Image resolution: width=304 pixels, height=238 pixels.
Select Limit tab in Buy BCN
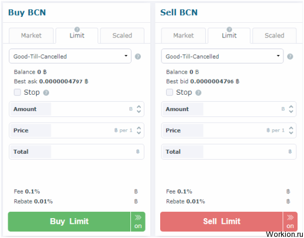coord(77,36)
